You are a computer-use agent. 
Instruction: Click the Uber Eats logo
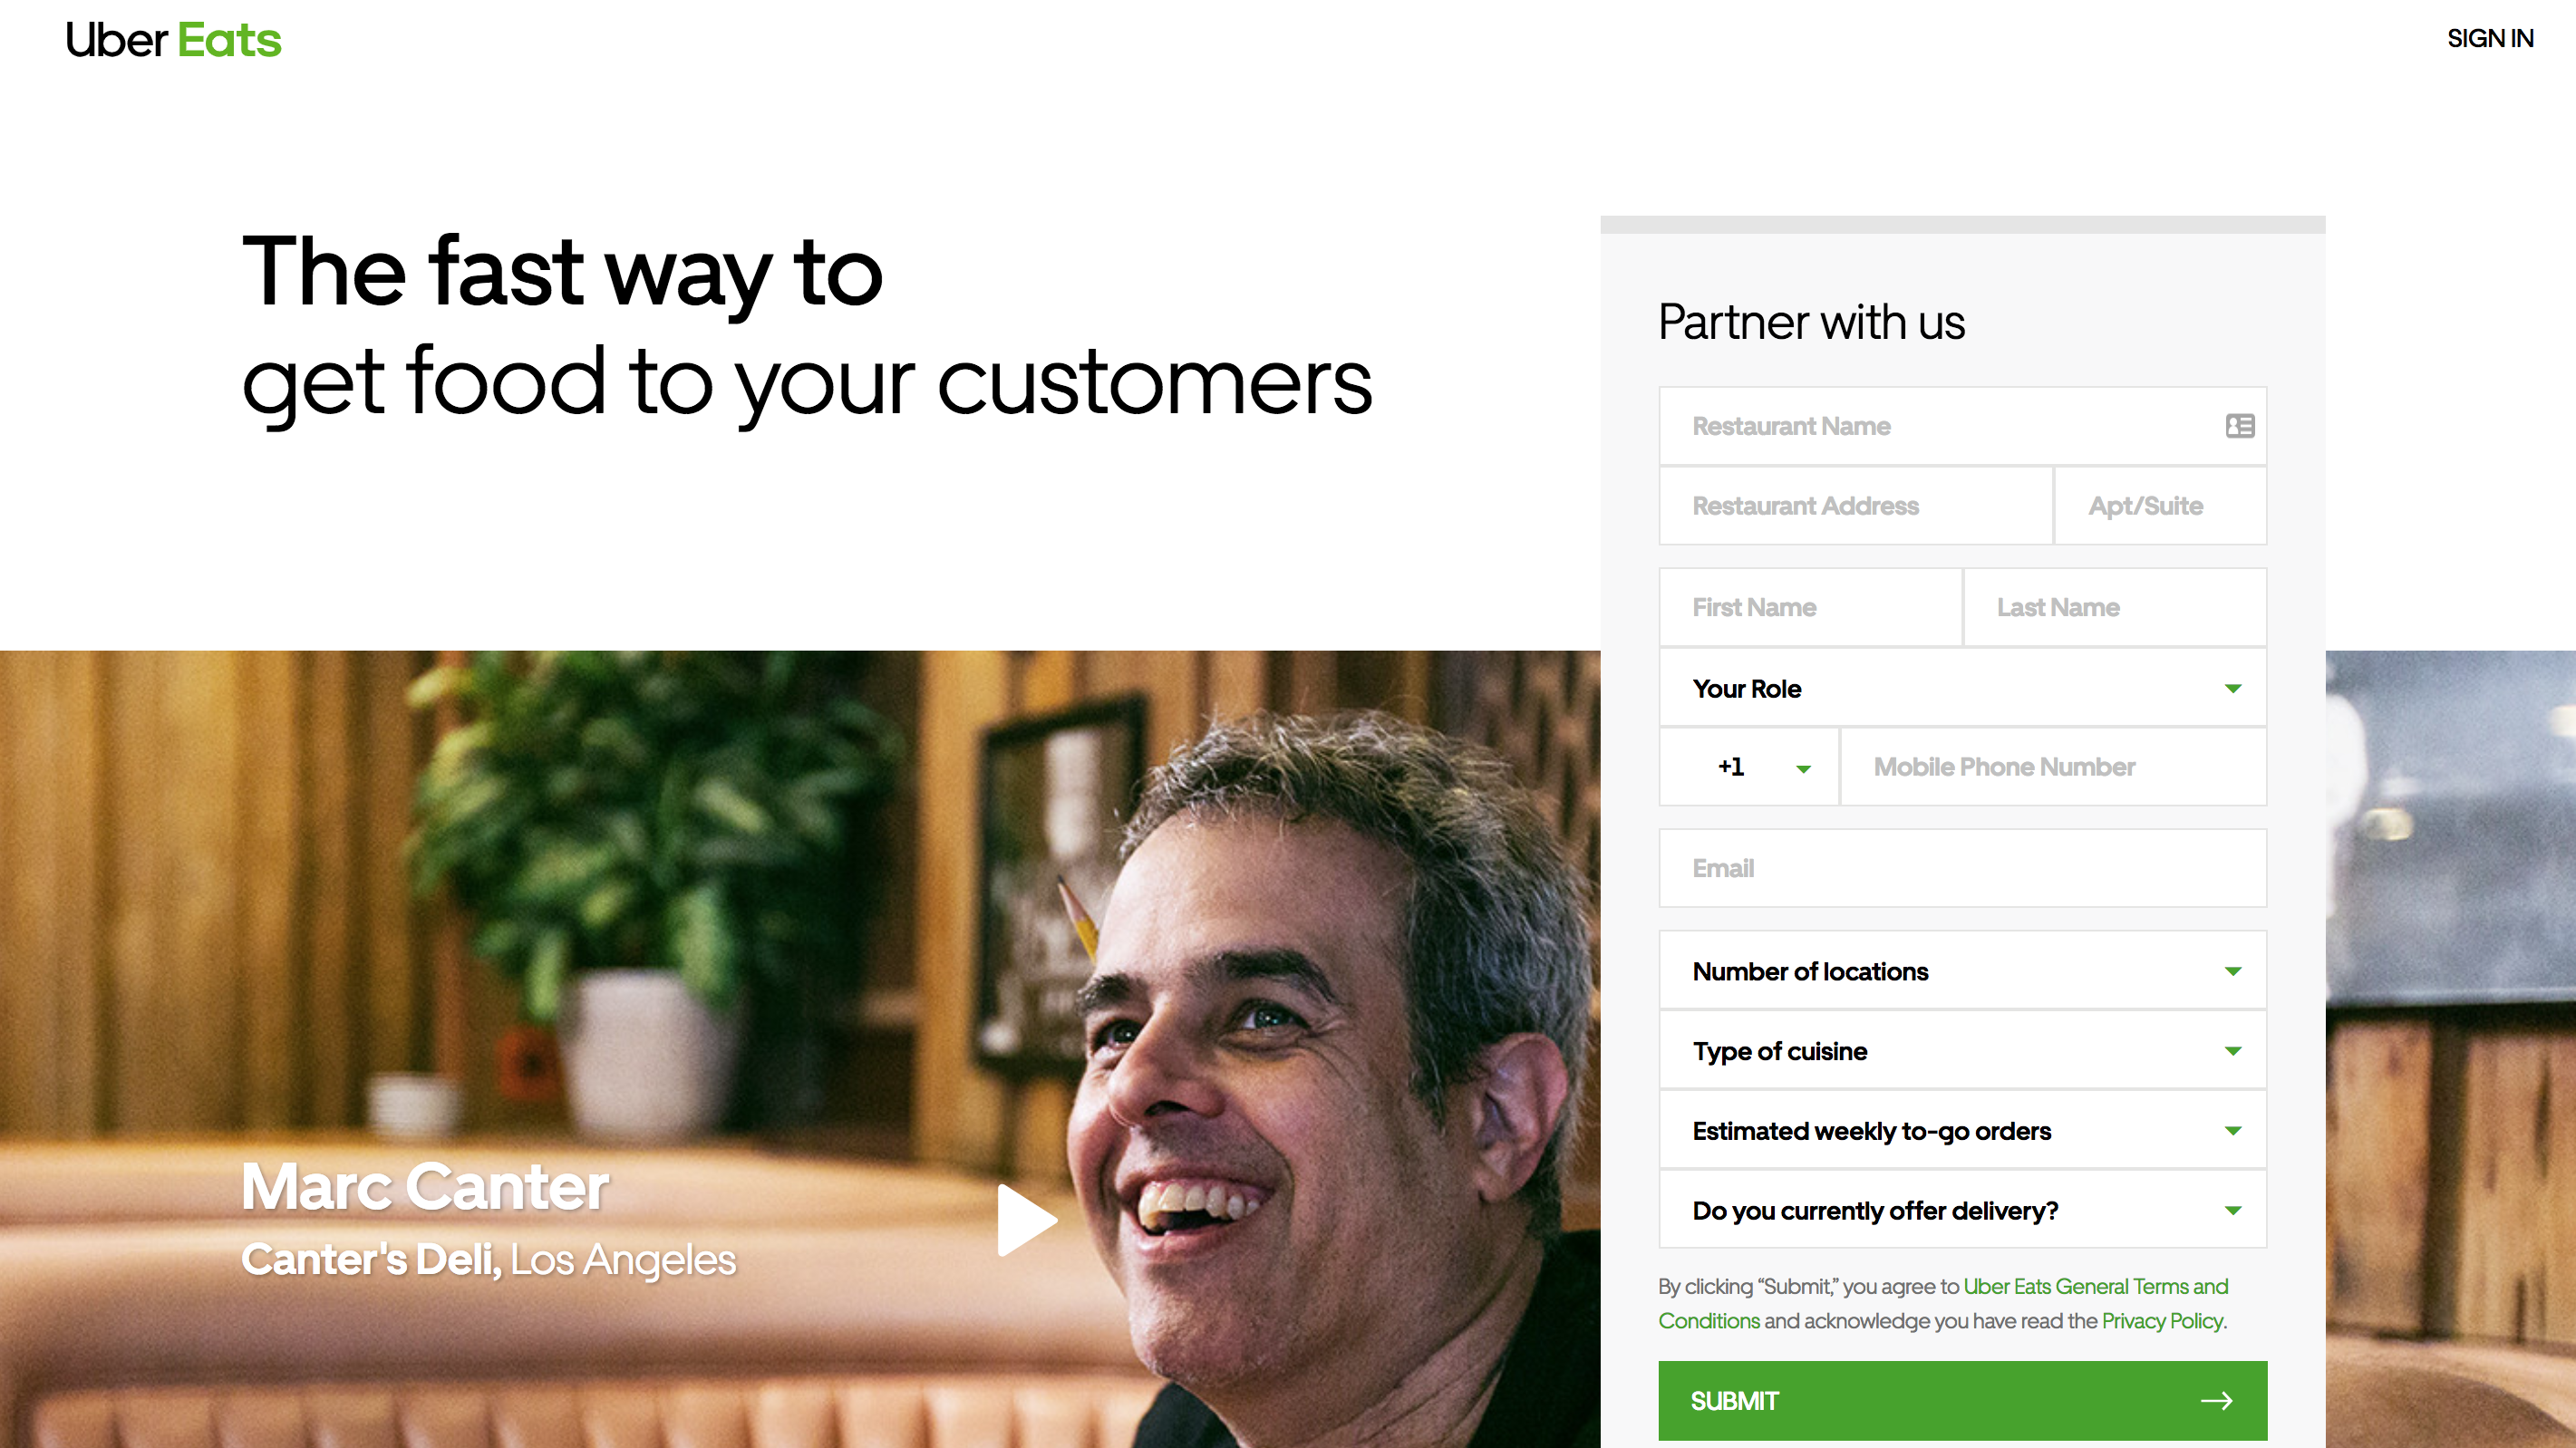click(x=174, y=40)
